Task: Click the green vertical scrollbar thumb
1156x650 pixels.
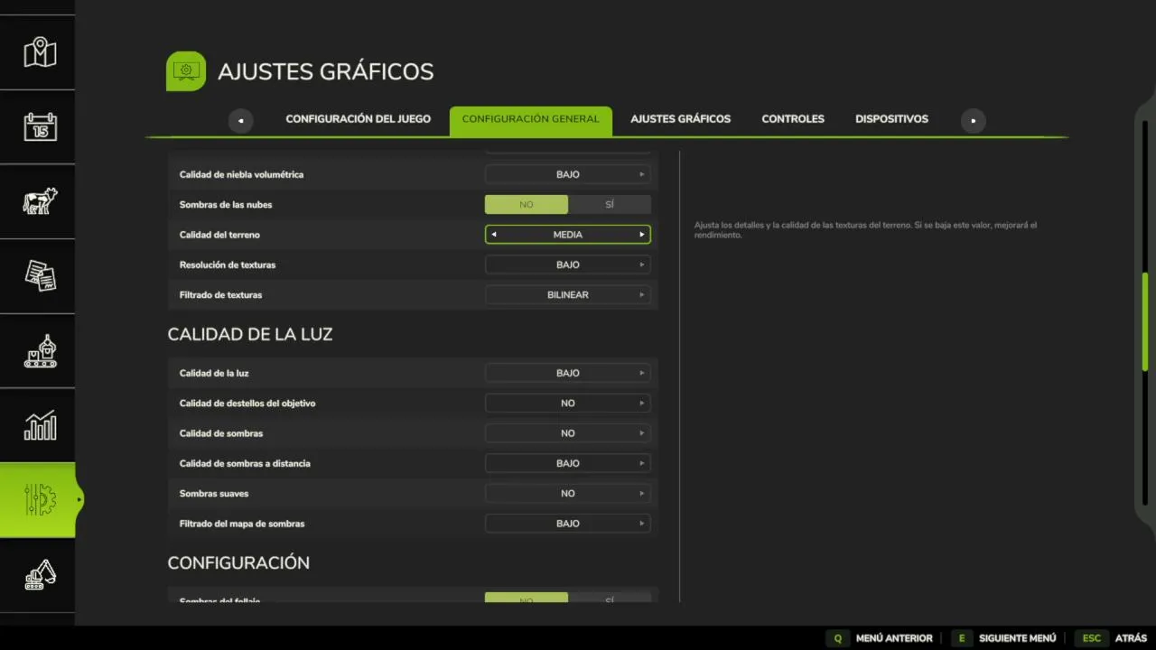Action: (1145, 321)
